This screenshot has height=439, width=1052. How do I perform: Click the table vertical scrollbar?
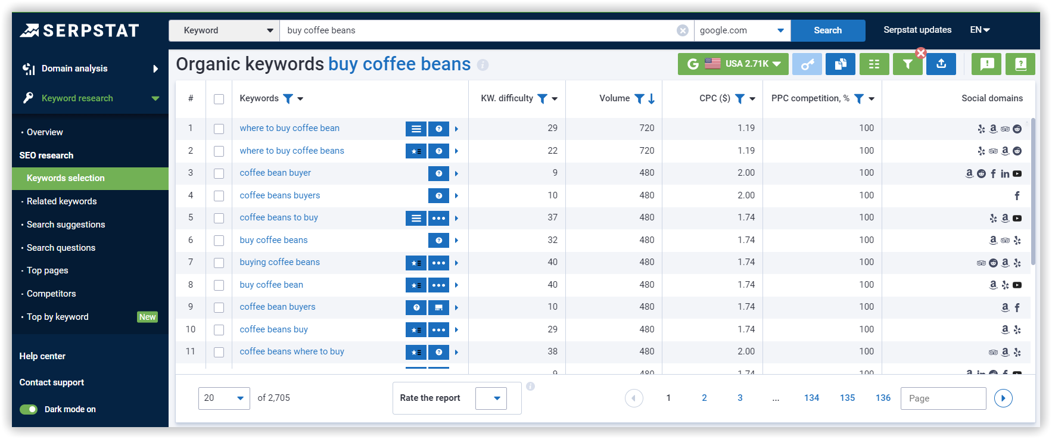click(1033, 191)
